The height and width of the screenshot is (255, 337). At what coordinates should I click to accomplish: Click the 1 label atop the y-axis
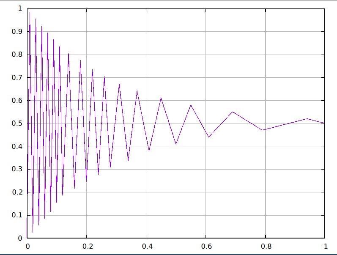(x=20, y=8)
